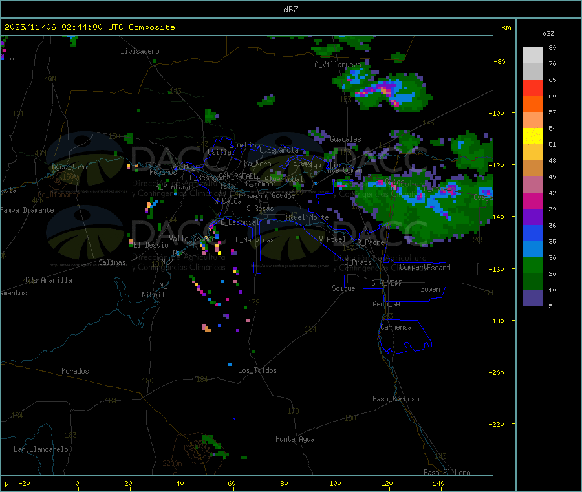
Task: Select the E_Escorial label
Action: (x=239, y=222)
